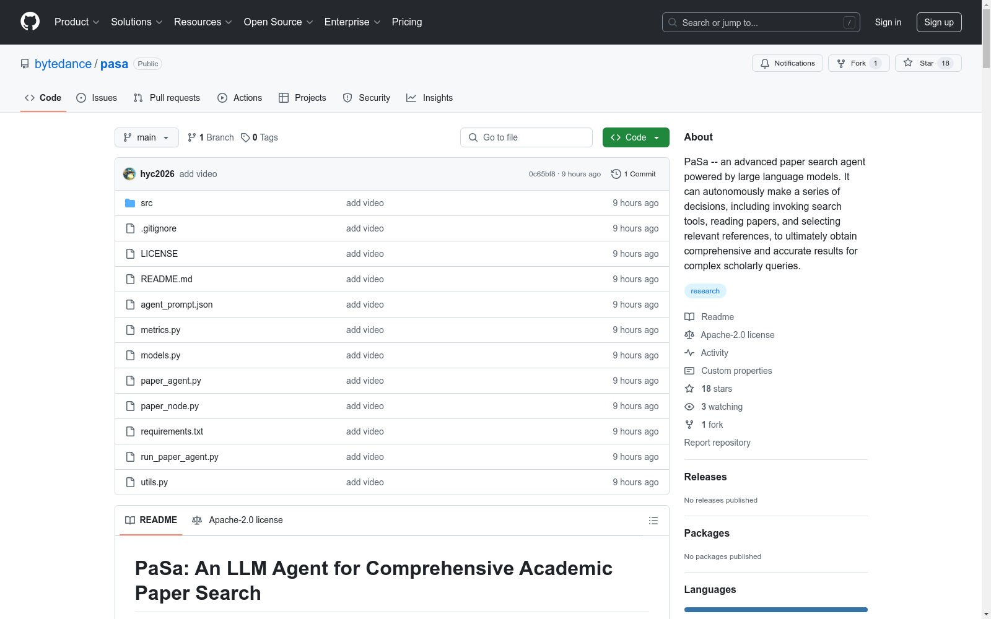
Task: Click the hyc2026 author name
Action: (157, 174)
